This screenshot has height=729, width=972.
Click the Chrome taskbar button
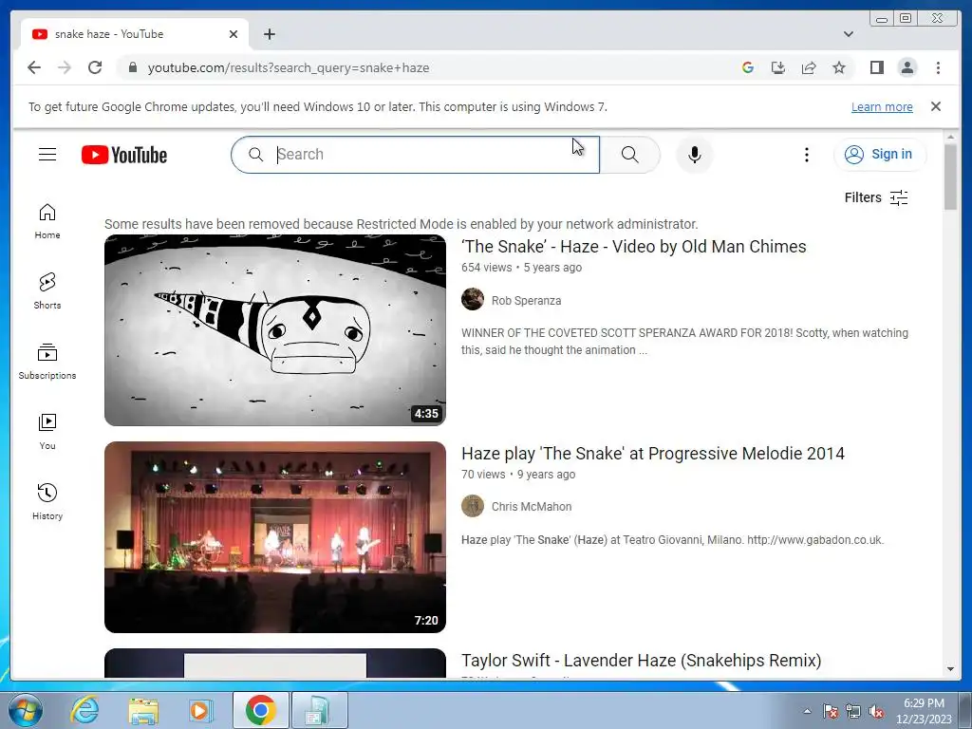260,710
